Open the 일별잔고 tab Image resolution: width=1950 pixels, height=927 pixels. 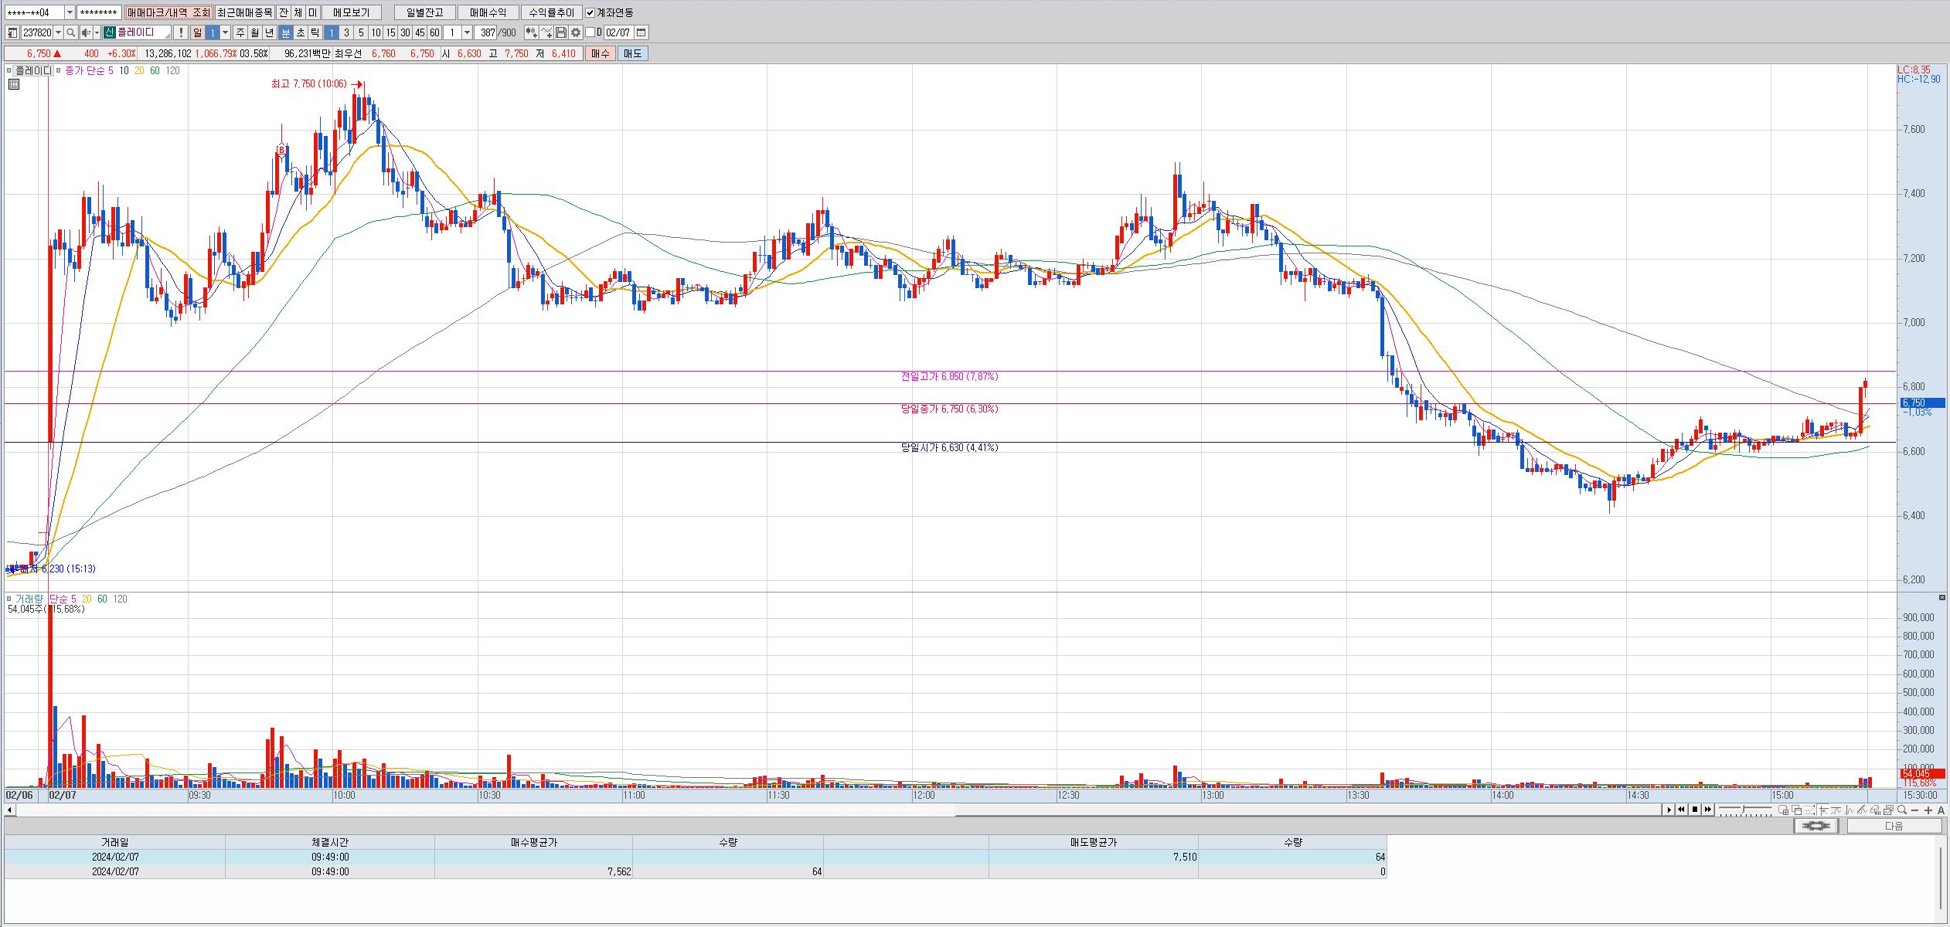coord(424,12)
